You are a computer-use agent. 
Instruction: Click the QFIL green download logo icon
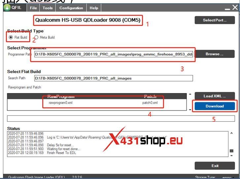7,8
